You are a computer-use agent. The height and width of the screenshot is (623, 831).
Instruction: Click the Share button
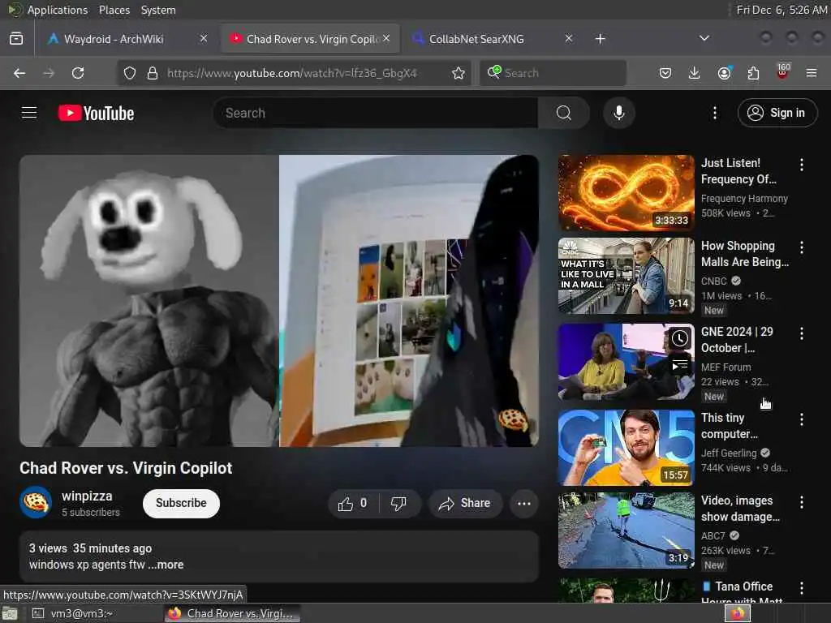point(464,503)
